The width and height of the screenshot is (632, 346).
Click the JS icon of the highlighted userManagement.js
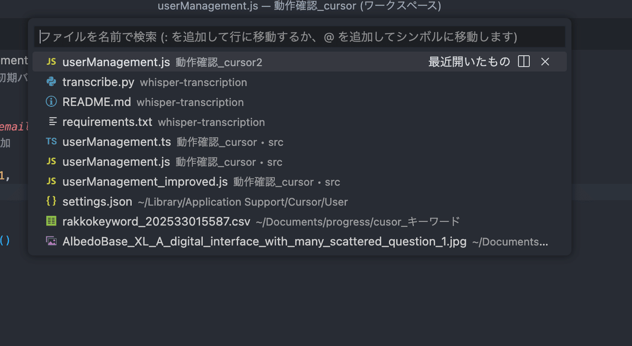coord(51,62)
